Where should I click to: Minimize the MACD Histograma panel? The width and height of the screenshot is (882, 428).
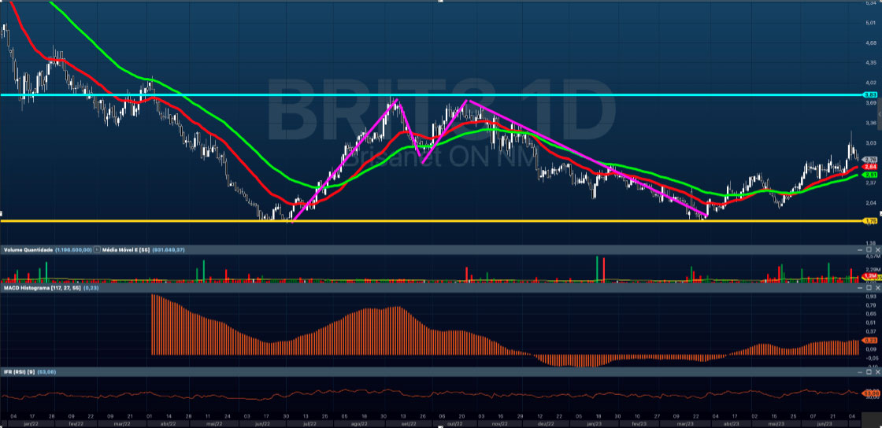[x=860, y=288]
